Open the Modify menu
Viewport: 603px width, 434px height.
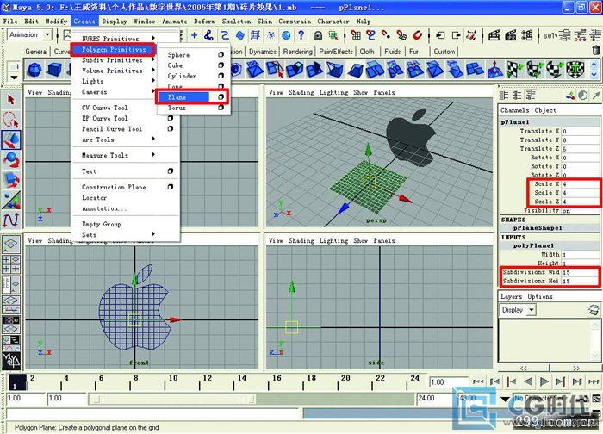click(56, 22)
